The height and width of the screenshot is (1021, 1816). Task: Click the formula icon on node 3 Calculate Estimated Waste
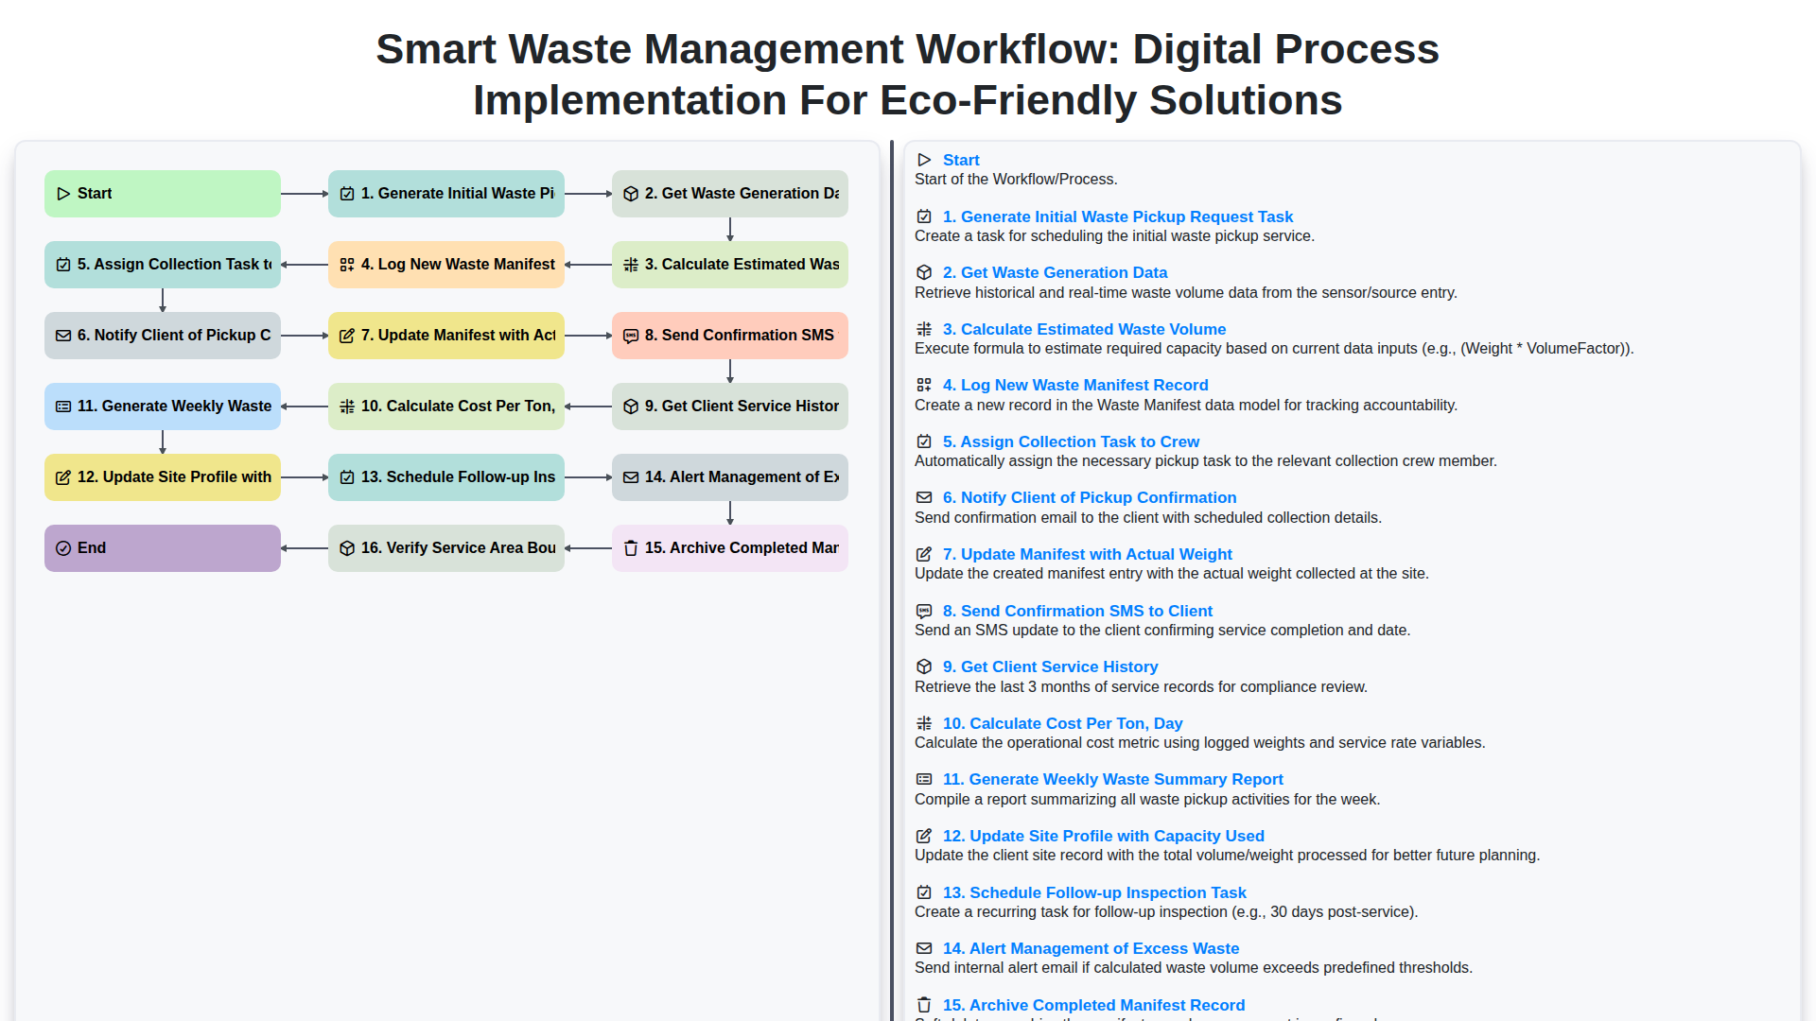631,265
